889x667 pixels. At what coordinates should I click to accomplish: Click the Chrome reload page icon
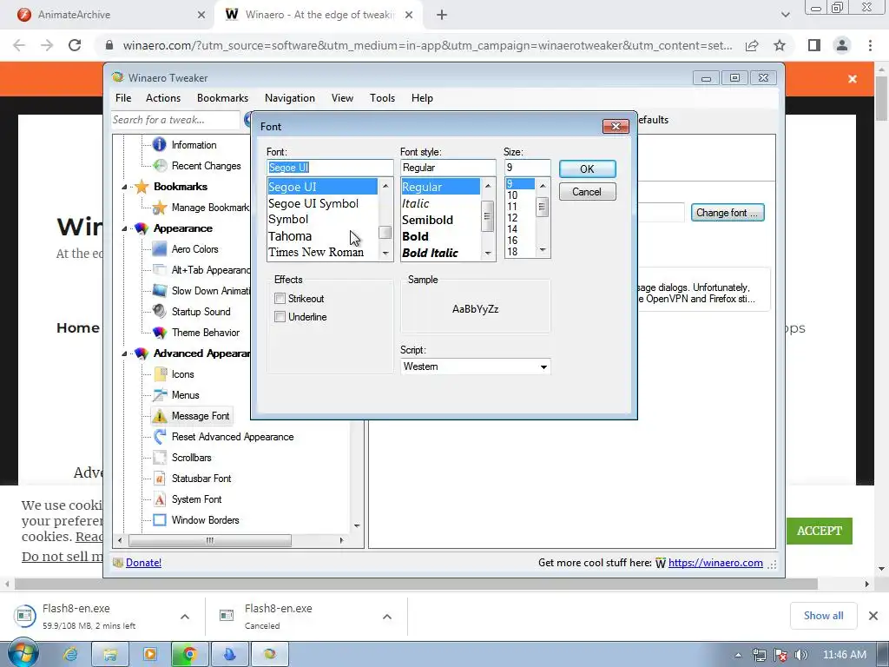click(x=75, y=45)
